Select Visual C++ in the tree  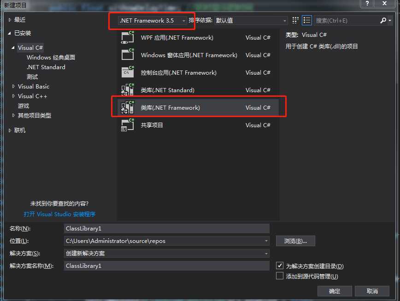pyautogui.click(x=32, y=96)
